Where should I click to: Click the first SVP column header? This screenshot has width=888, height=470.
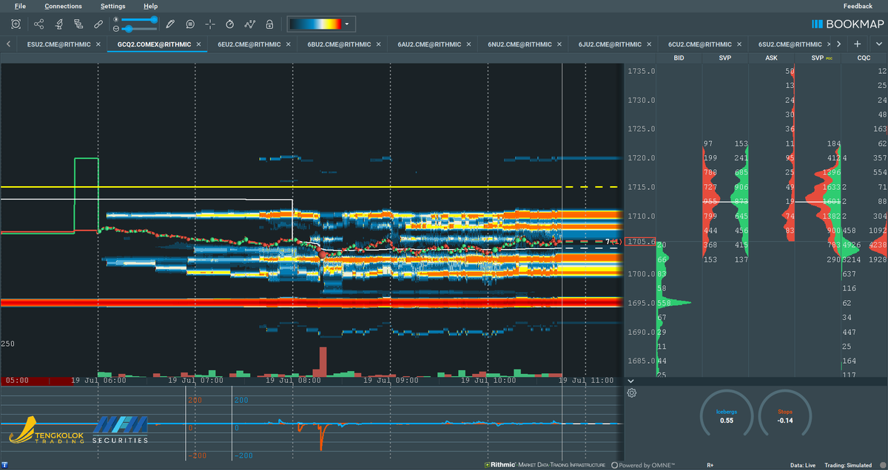(725, 58)
